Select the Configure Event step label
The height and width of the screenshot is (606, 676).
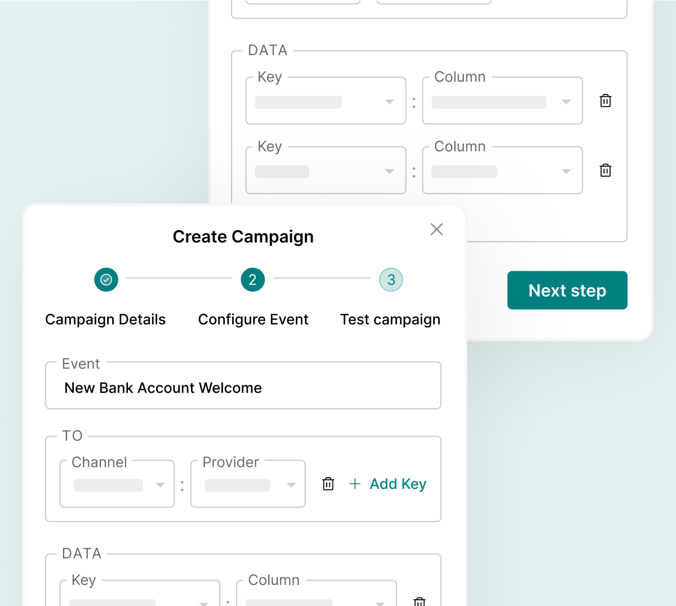253,320
